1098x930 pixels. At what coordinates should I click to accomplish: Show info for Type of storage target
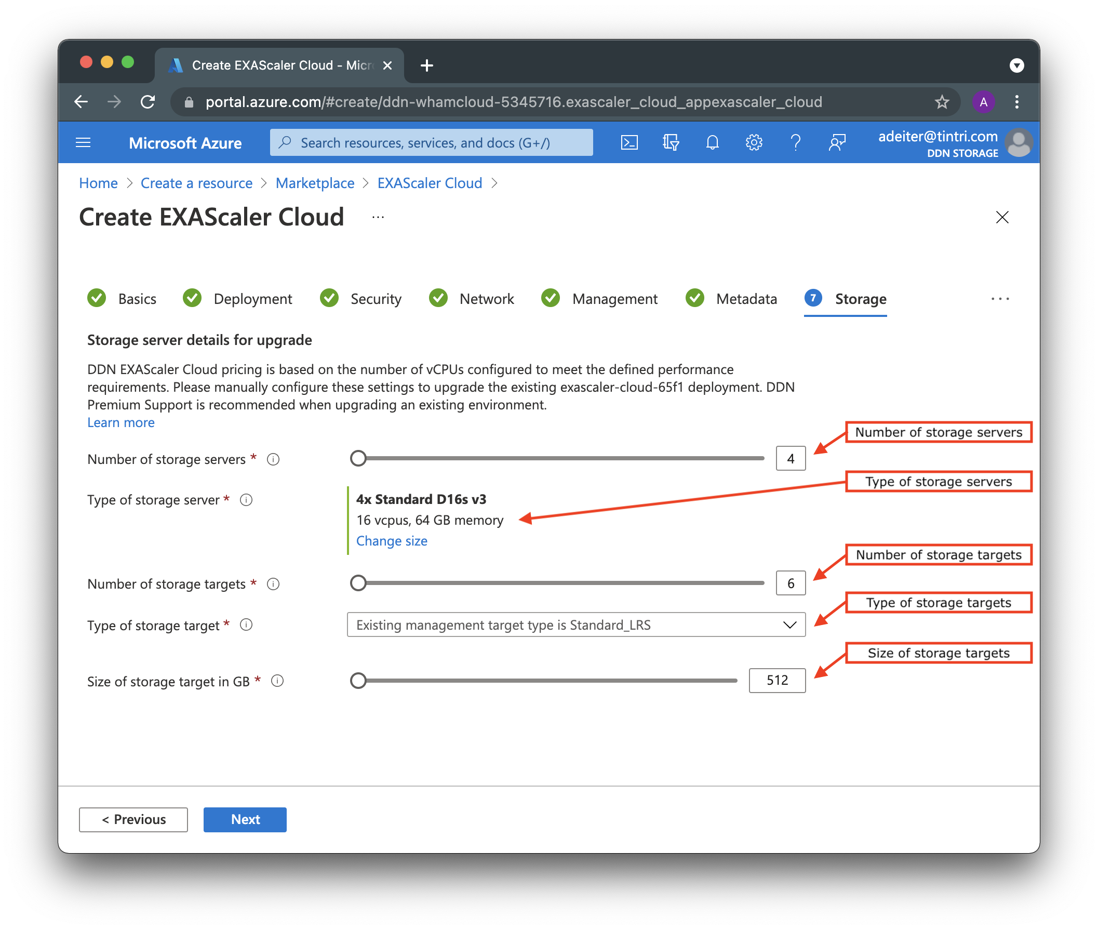(246, 625)
